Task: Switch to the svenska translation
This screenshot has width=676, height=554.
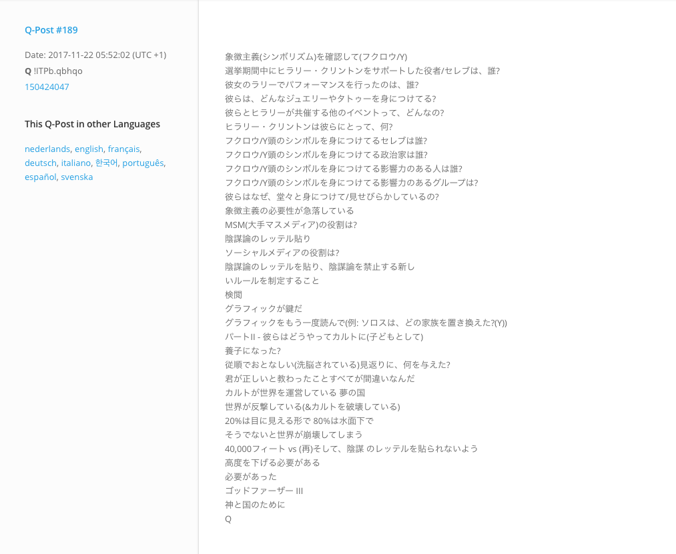Action: (x=77, y=177)
